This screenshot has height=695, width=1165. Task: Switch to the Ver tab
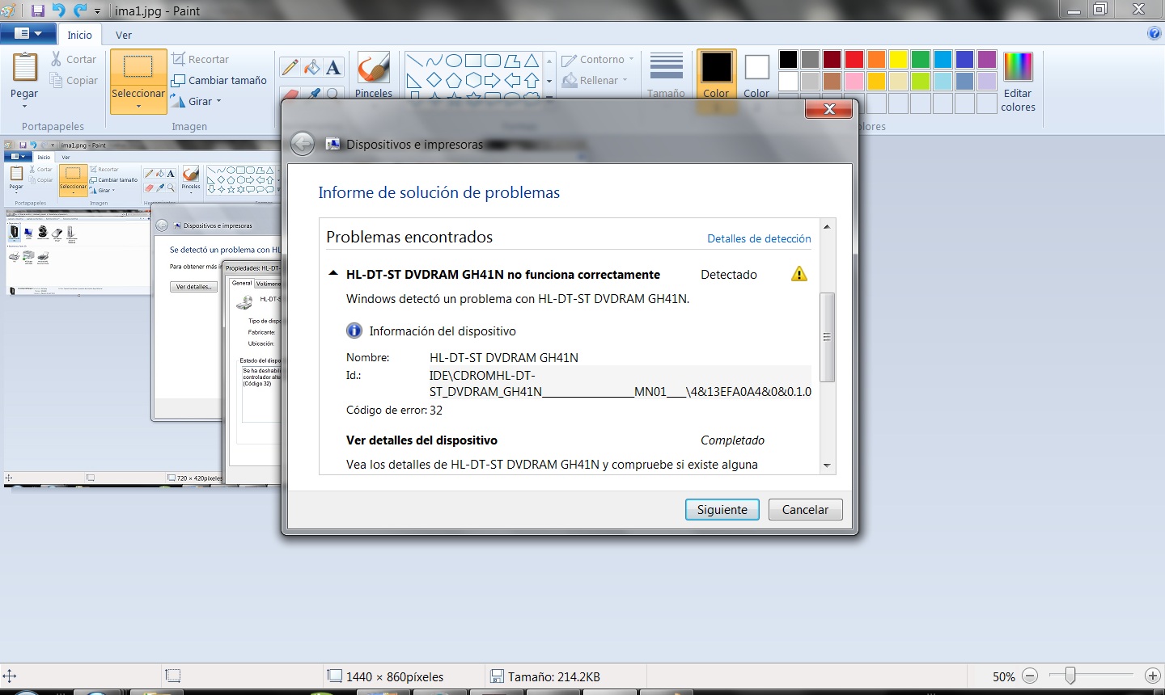[123, 35]
